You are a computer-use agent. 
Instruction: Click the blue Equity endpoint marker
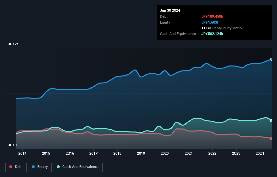[x=271, y=59]
